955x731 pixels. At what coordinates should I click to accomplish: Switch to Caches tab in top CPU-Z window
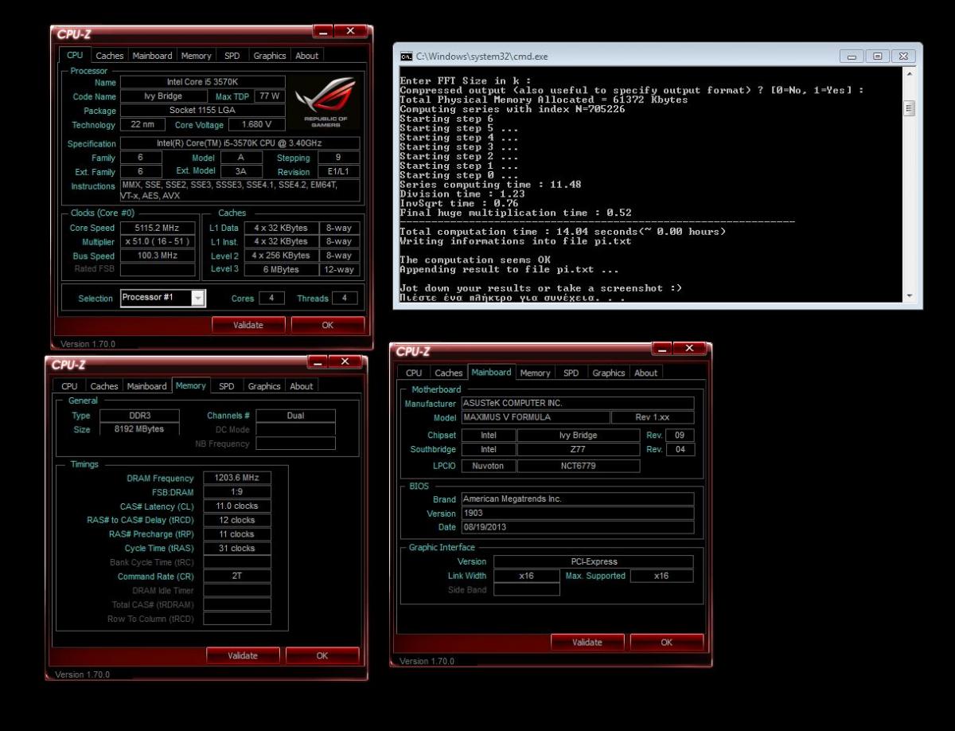click(110, 56)
